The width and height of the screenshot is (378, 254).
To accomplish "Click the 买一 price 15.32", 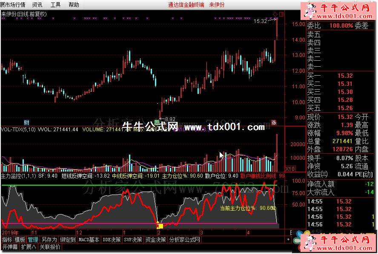I will point(345,76).
